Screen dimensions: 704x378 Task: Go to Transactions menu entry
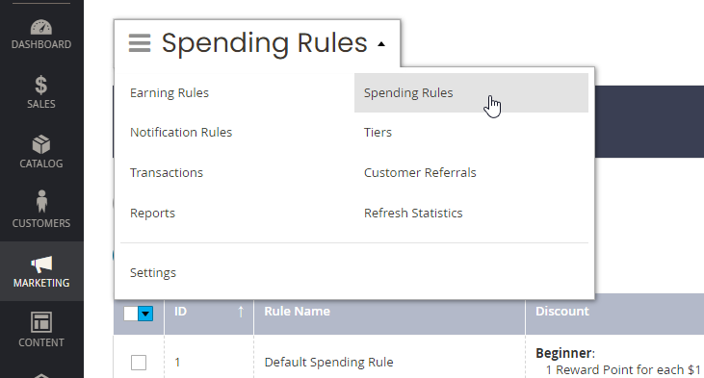[167, 172]
